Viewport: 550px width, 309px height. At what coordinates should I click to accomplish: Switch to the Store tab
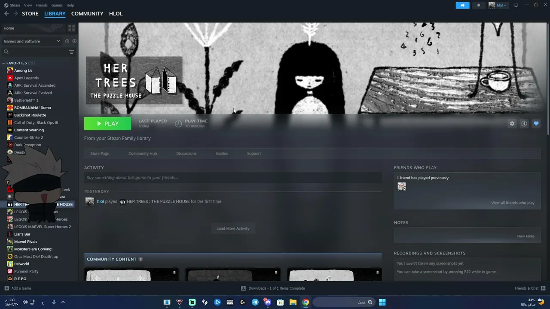coord(30,14)
